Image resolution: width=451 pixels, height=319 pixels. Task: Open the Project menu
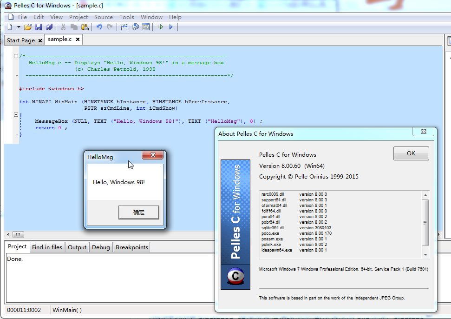point(78,17)
